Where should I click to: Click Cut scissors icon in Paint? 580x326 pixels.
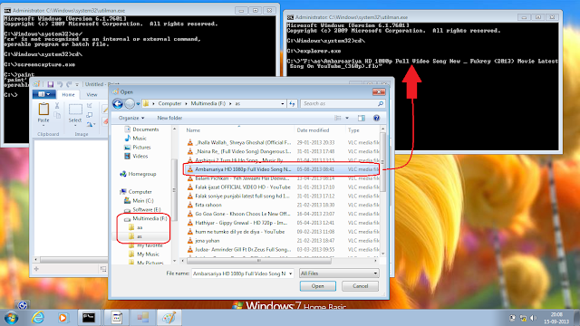(x=57, y=106)
